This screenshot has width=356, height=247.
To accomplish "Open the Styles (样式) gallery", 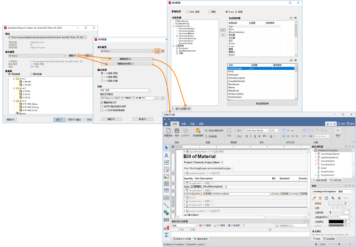I will tap(338, 132).
